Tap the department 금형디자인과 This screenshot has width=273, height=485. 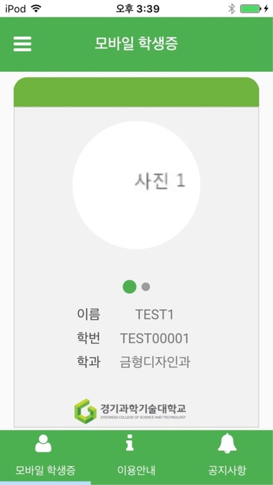155,362
